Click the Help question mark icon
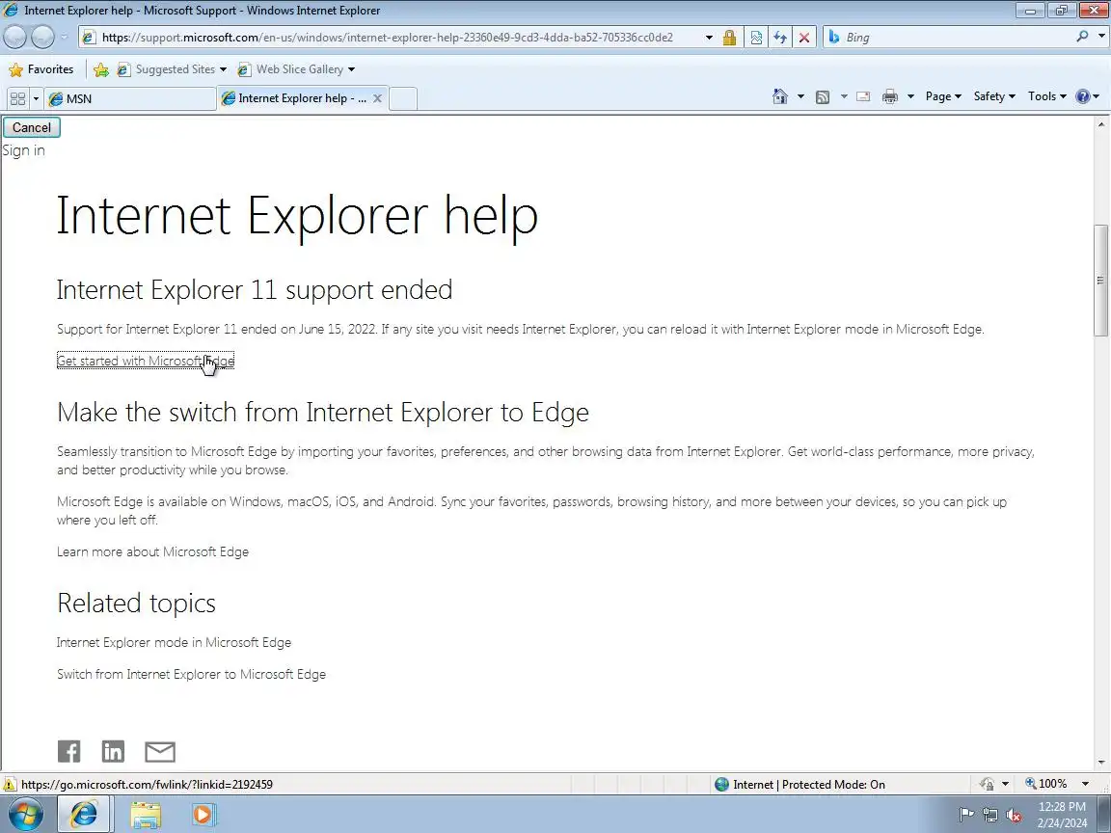Image resolution: width=1111 pixels, height=833 pixels. point(1083,96)
